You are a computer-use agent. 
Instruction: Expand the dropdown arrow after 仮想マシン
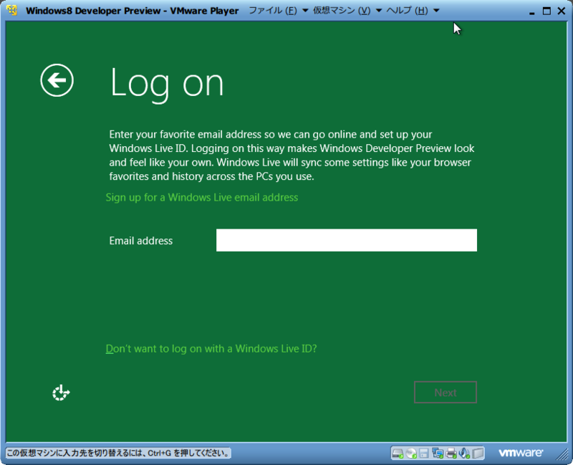[379, 11]
